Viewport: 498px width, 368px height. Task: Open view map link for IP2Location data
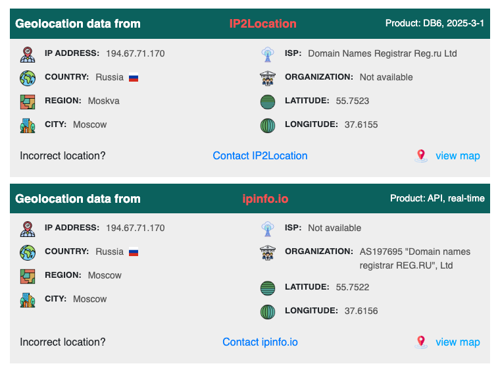458,156
